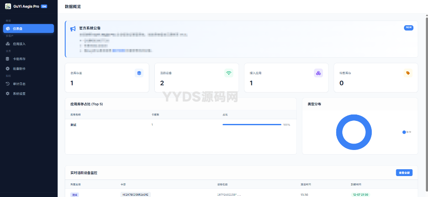Click the value 2 on 活跃设备 card
The height and width of the screenshot is (197, 428).
162,83
